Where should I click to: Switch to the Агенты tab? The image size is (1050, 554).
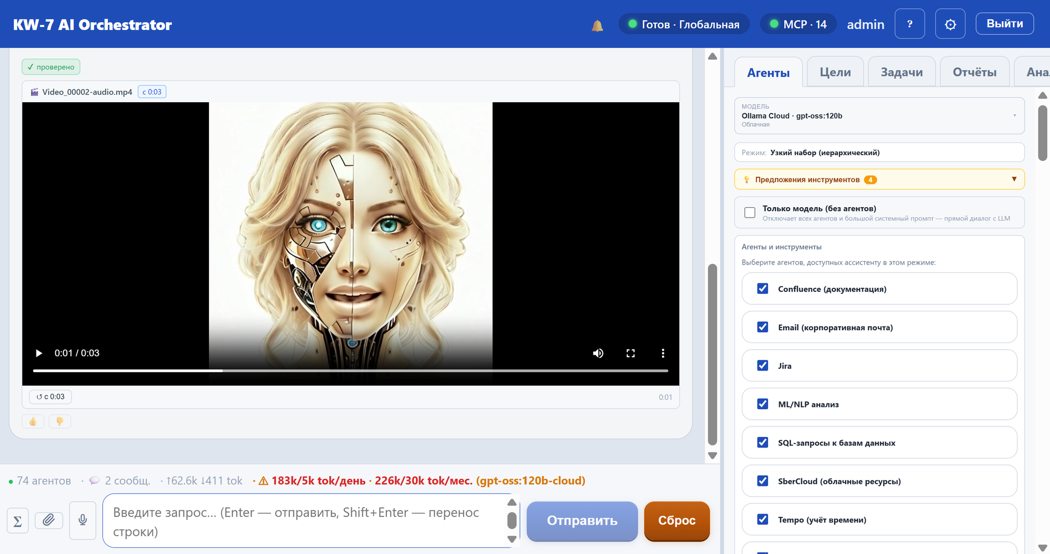pyautogui.click(x=768, y=72)
